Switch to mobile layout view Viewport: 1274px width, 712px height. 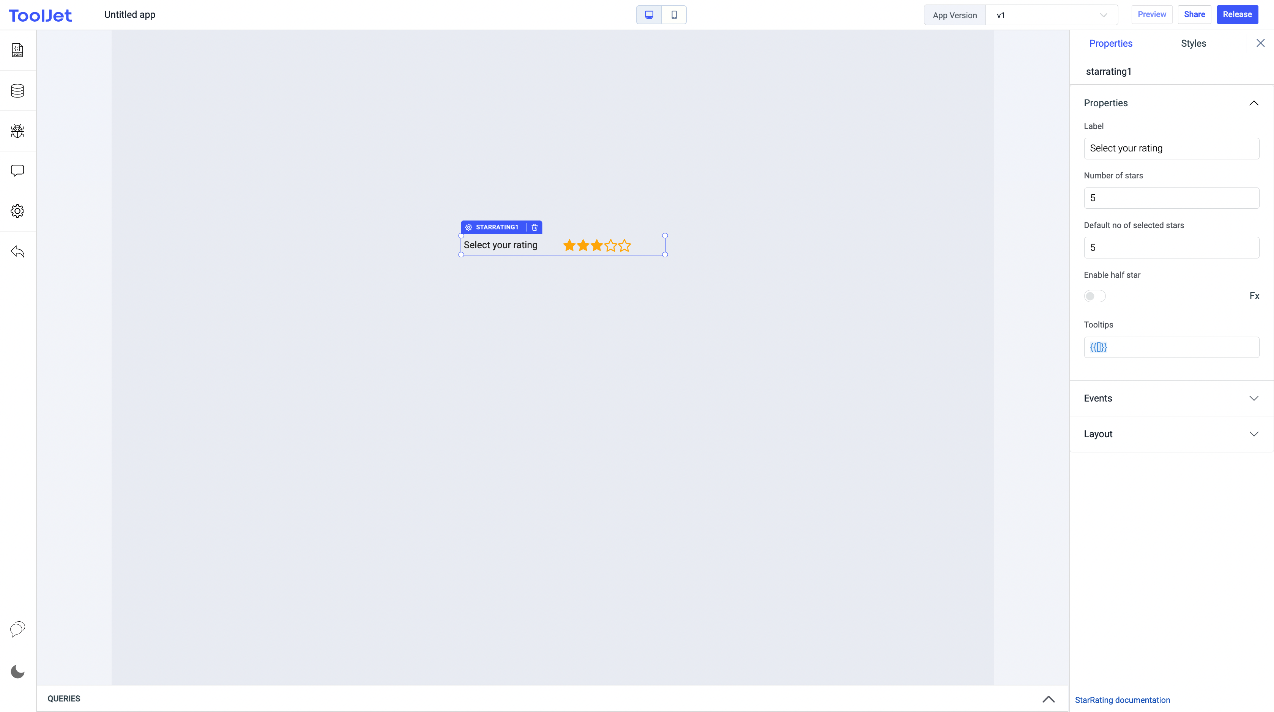tap(674, 15)
